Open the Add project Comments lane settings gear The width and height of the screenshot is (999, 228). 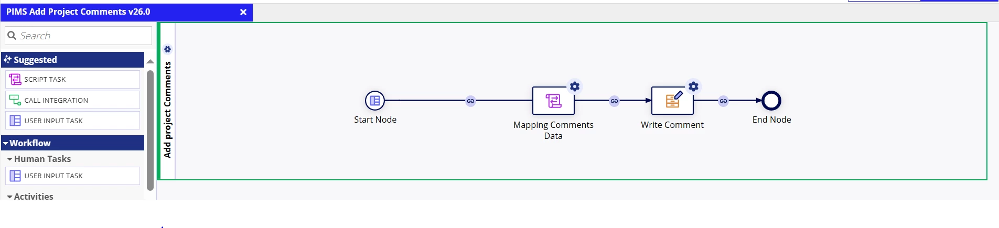(167, 49)
